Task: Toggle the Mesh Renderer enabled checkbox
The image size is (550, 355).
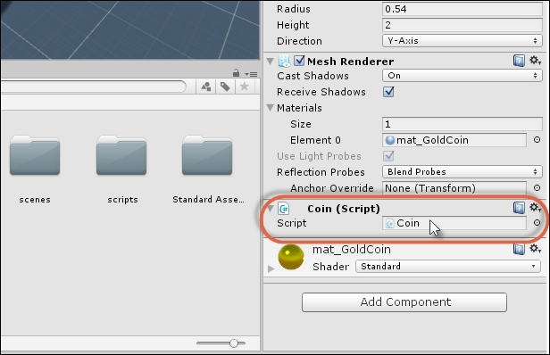Action: point(299,61)
